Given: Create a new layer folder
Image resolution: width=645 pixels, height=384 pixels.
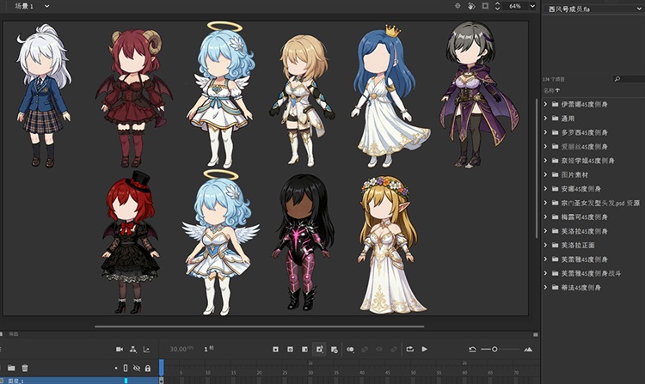Looking at the screenshot, I should [x=12, y=368].
